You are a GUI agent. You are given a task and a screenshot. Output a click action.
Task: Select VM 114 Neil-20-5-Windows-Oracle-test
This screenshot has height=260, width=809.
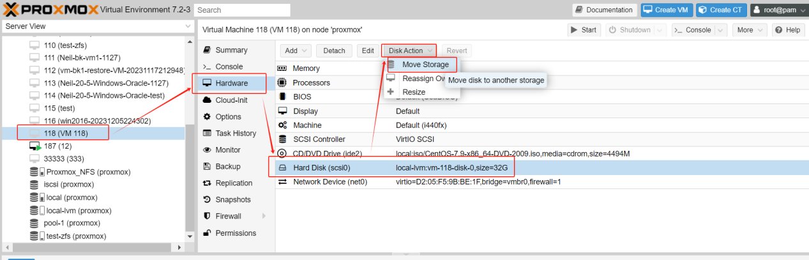(x=105, y=95)
